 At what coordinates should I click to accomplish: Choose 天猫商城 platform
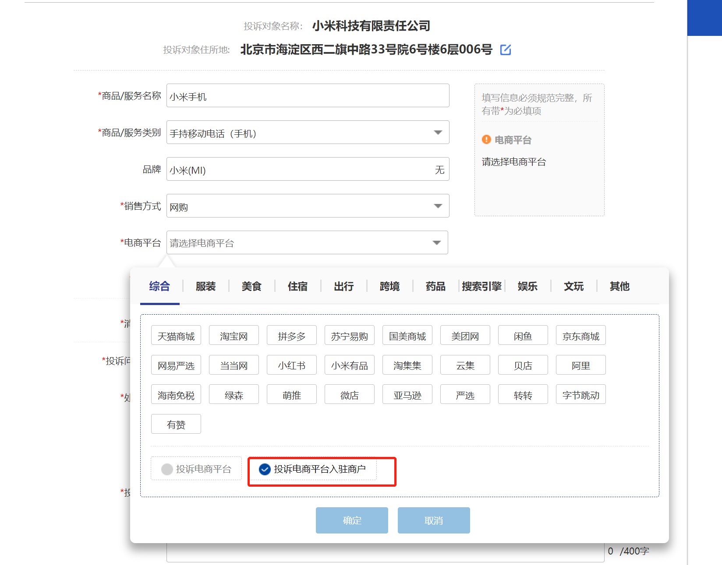(x=176, y=336)
